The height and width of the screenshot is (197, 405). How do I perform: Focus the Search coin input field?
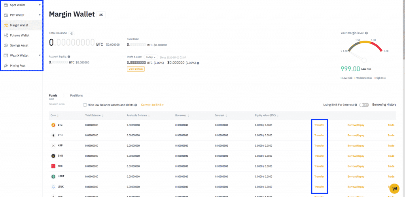(x=64, y=104)
